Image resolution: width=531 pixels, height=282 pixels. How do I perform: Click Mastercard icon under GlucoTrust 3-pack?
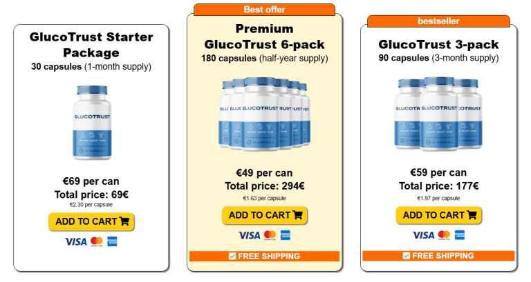[x=444, y=235]
